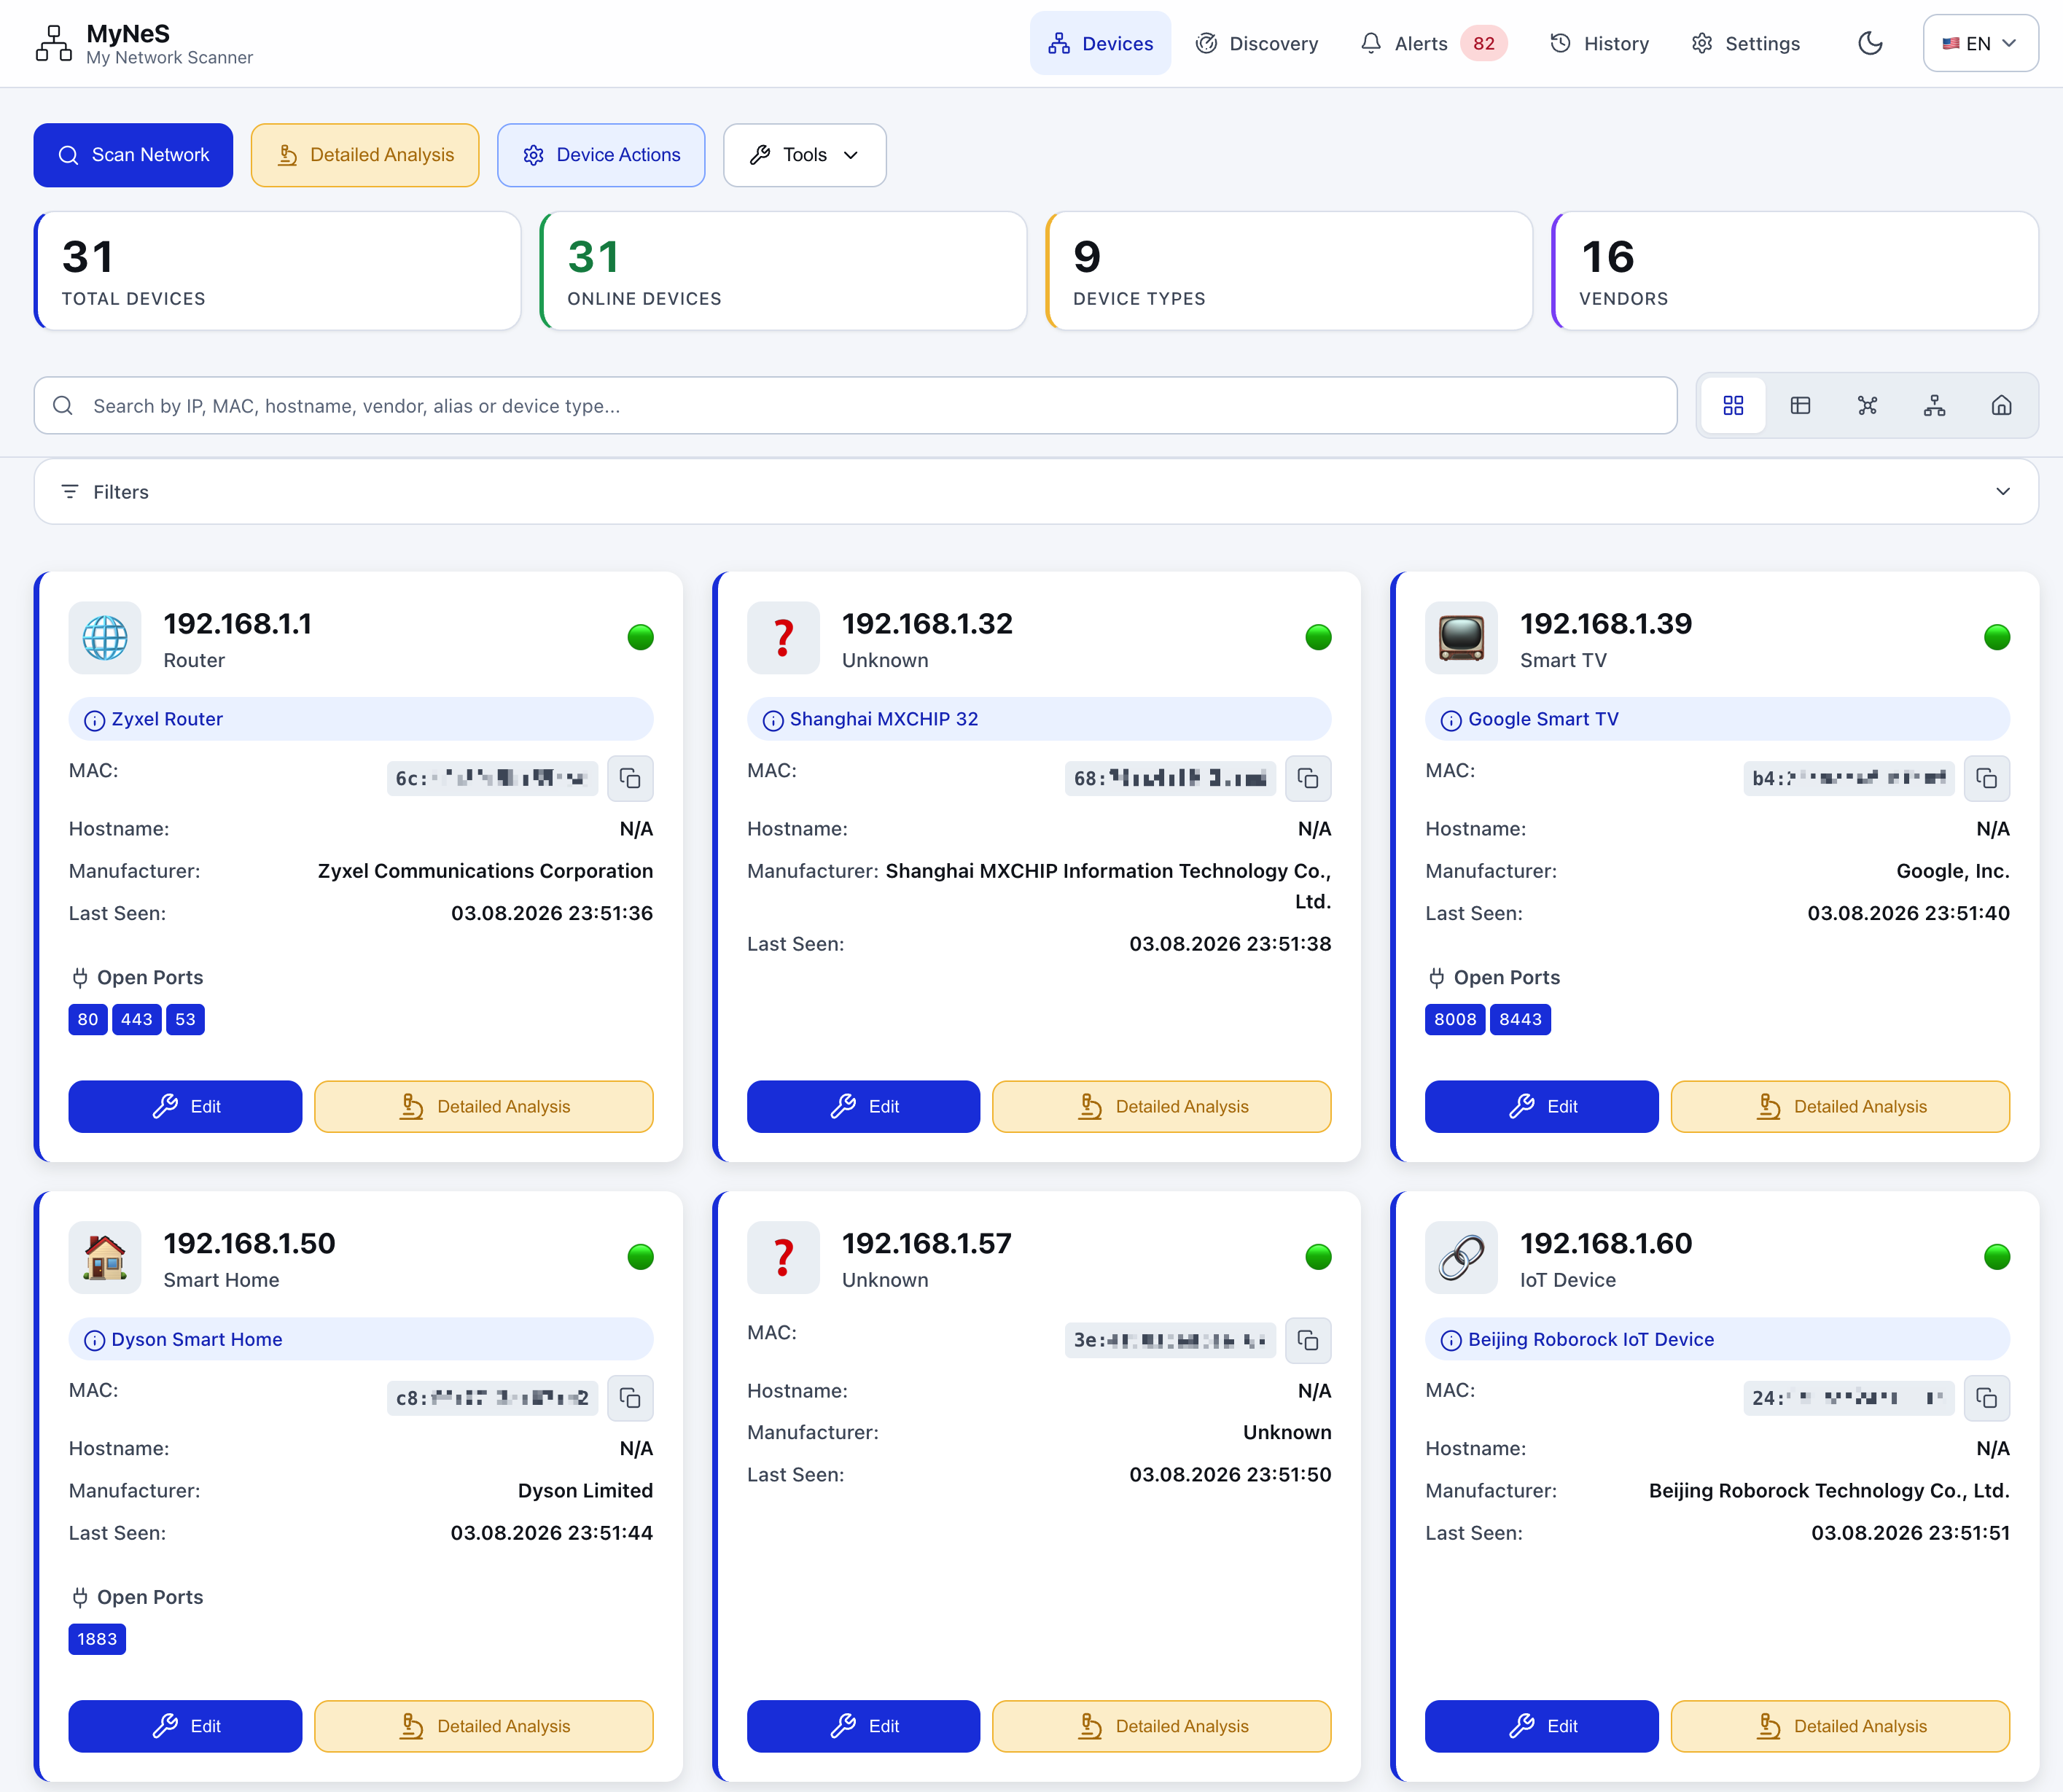
Task: Edit the 192.168.1.60 IoT device
Action: point(1541,1726)
